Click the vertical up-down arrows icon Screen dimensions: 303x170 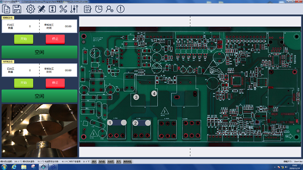pos(53,9)
